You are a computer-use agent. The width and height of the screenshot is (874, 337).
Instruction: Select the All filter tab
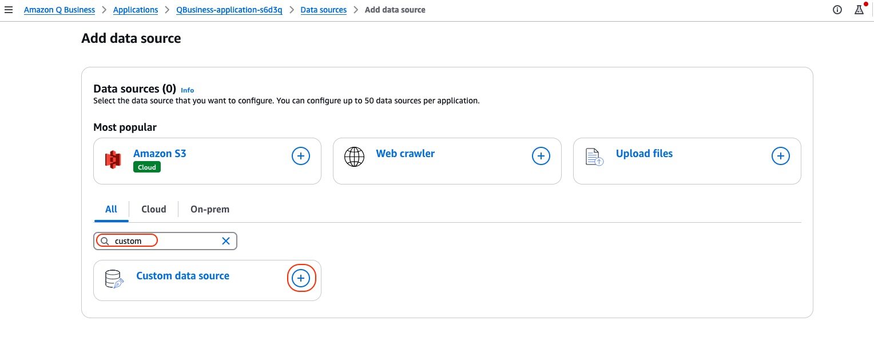click(x=111, y=209)
